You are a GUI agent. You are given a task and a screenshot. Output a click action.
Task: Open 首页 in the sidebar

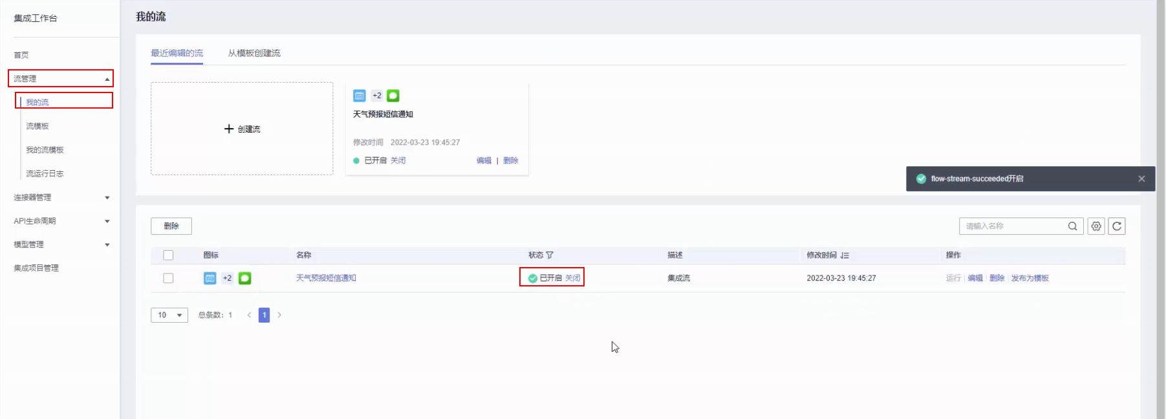click(x=21, y=55)
